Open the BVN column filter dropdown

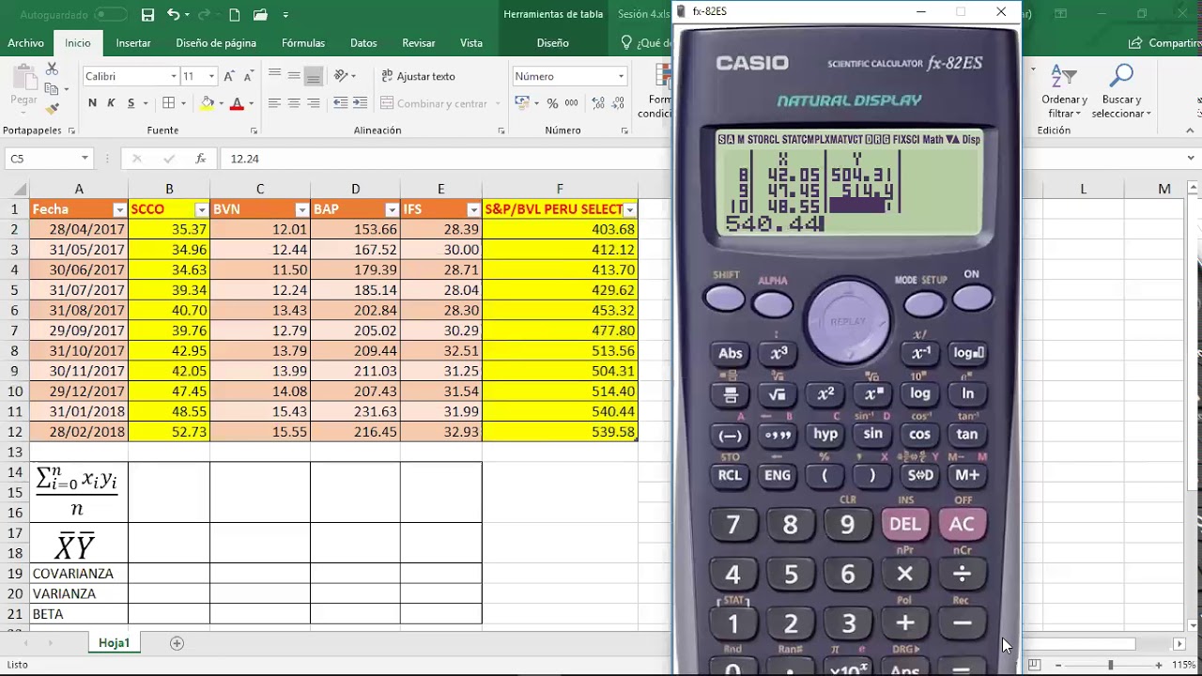[301, 209]
